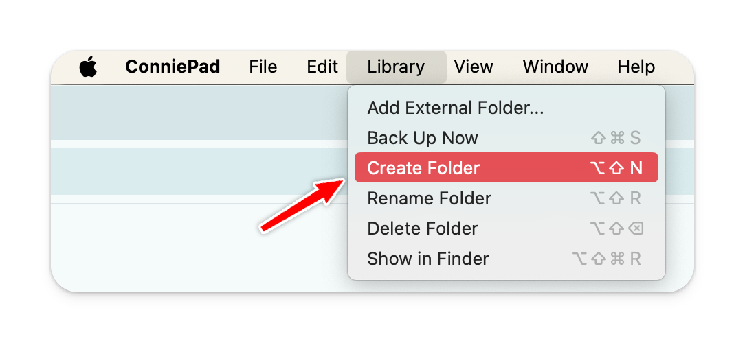Close the open Library menu
Image resolution: width=745 pixels, height=343 pixels.
396,67
